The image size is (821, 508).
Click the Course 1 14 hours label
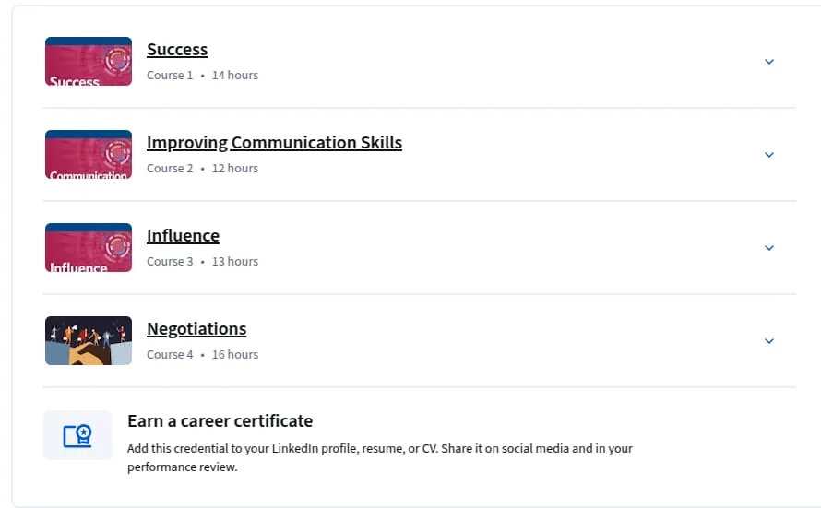(x=202, y=76)
